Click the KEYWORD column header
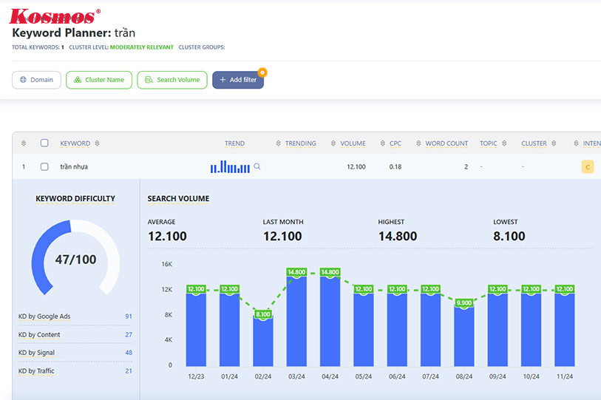The height and width of the screenshot is (400, 601). 75,143
